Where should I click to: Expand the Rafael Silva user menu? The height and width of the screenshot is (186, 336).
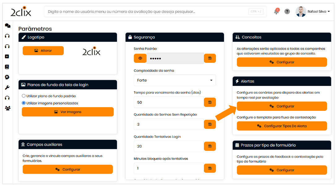313,12
